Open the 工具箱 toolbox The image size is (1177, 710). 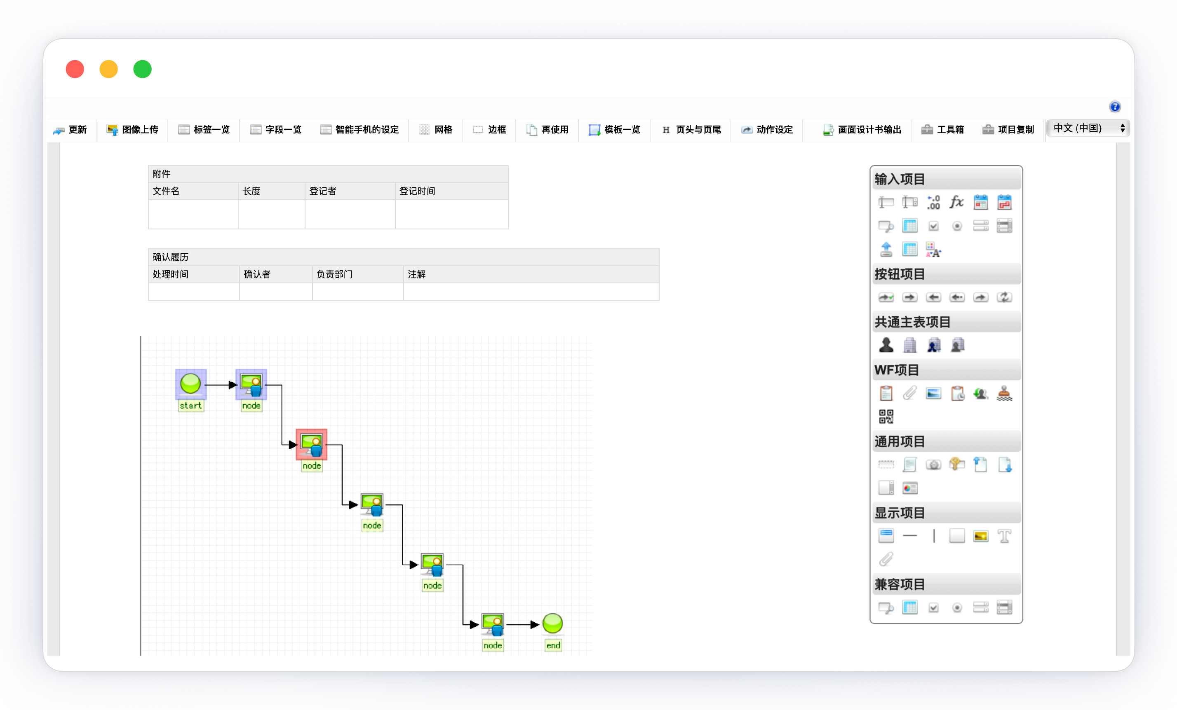click(x=942, y=130)
